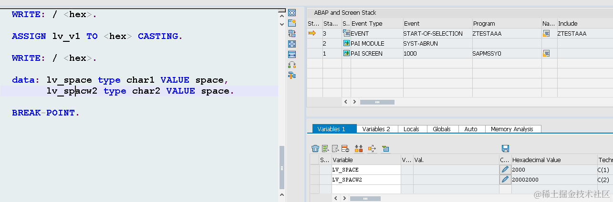Click the Full Screen expand-arrows icon
The image size is (613, 202).
click(x=292, y=44)
